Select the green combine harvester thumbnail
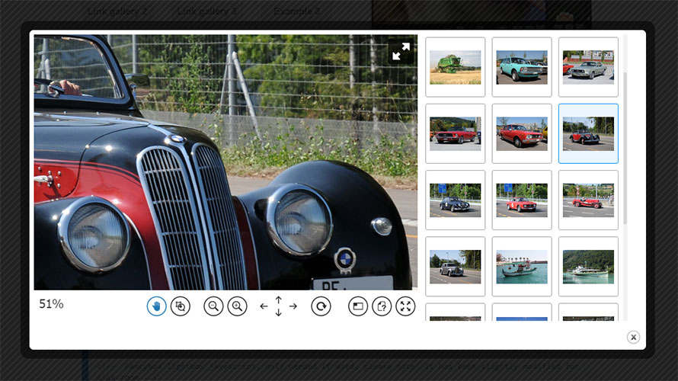 (x=455, y=67)
